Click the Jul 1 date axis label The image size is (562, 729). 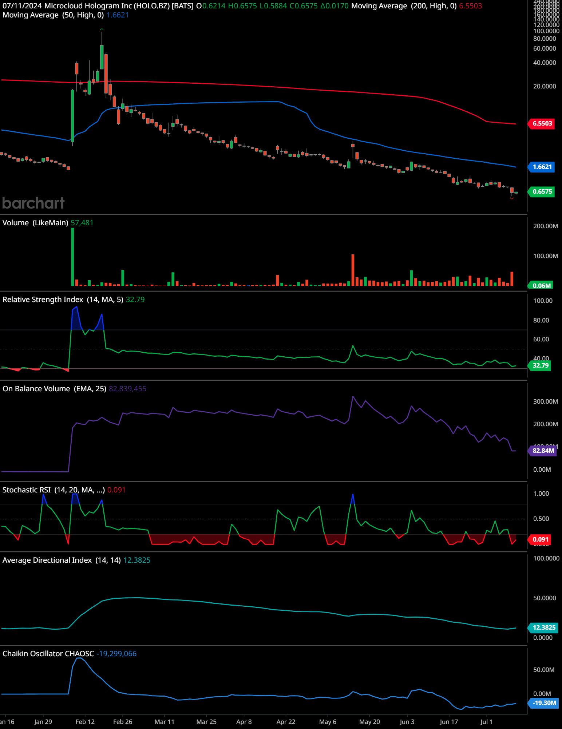[486, 722]
